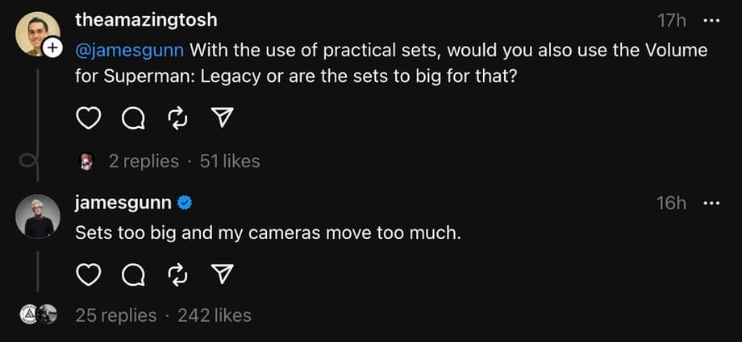Open the @jamesgunn mention link
Screen dimensions: 742x342
130,51
